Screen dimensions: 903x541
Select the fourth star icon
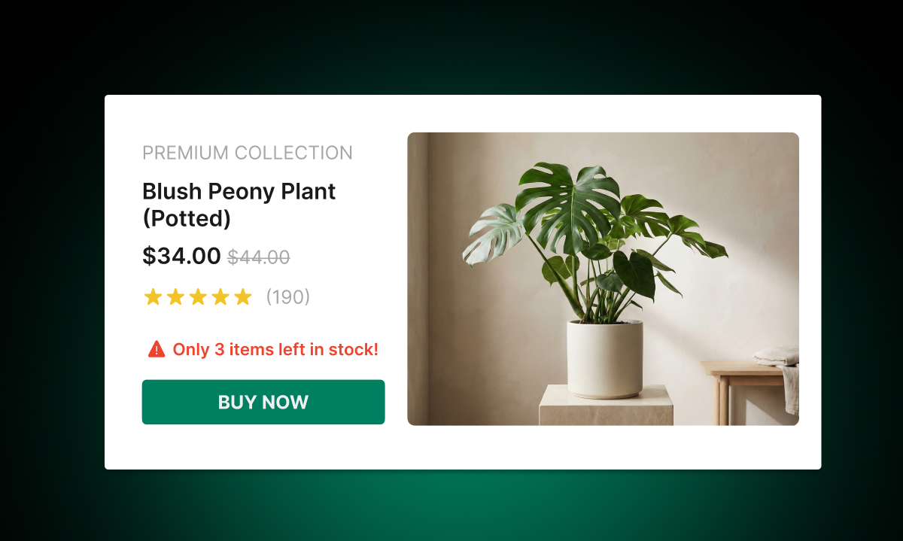(x=221, y=296)
